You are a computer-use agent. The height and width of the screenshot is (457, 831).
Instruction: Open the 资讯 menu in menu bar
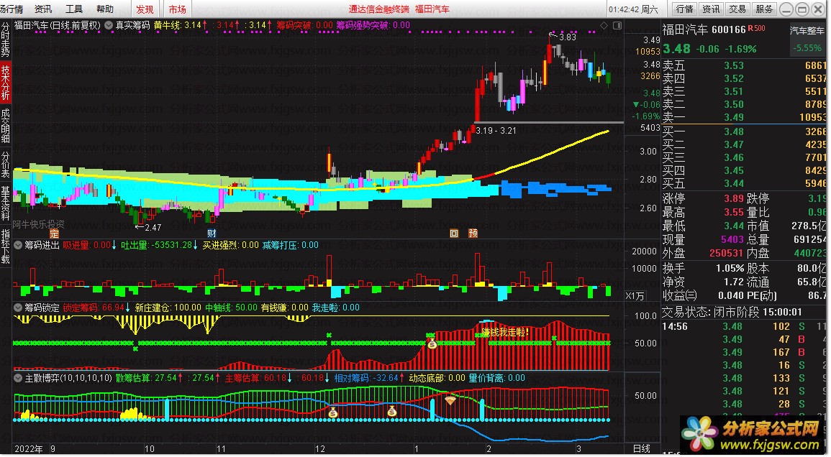tap(43, 9)
